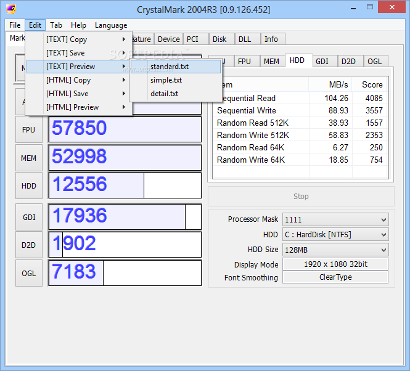The image size is (410, 371).
Task: Open the HDD drive selection dropdown
Action: coord(335,235)
